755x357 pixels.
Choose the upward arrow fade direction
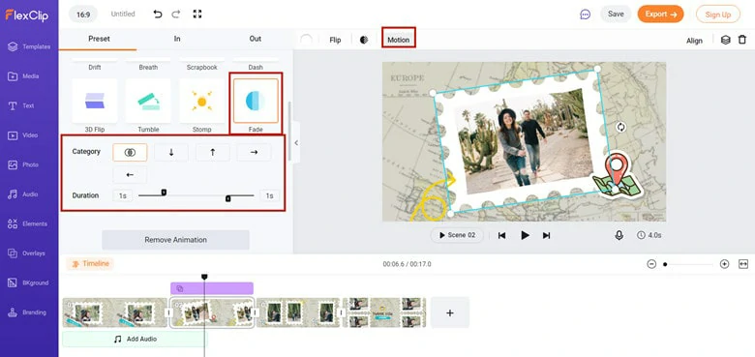(x=212, y=152)
